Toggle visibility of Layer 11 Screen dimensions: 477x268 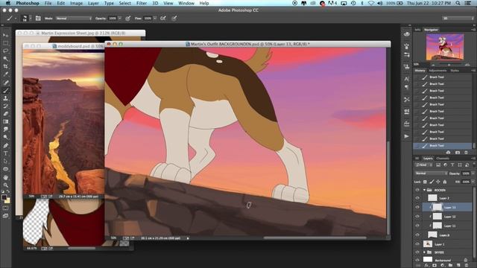click(417, 226)
